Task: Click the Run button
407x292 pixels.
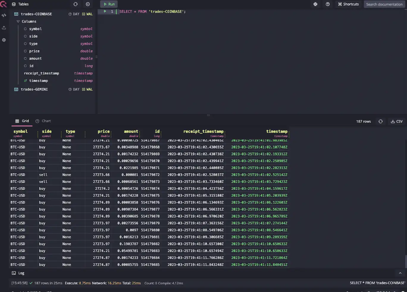Action: [x=109, y=4]
